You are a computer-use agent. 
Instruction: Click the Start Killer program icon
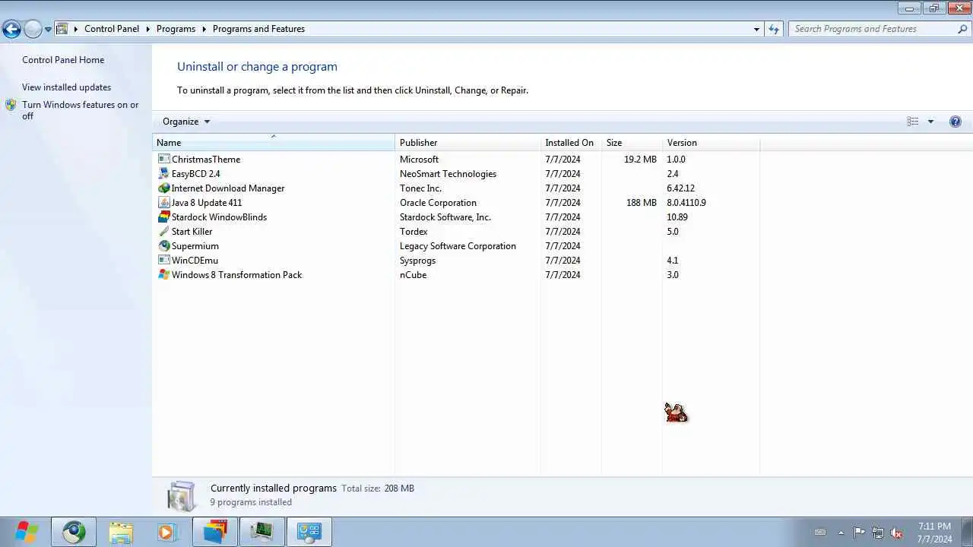pos(163,232)
